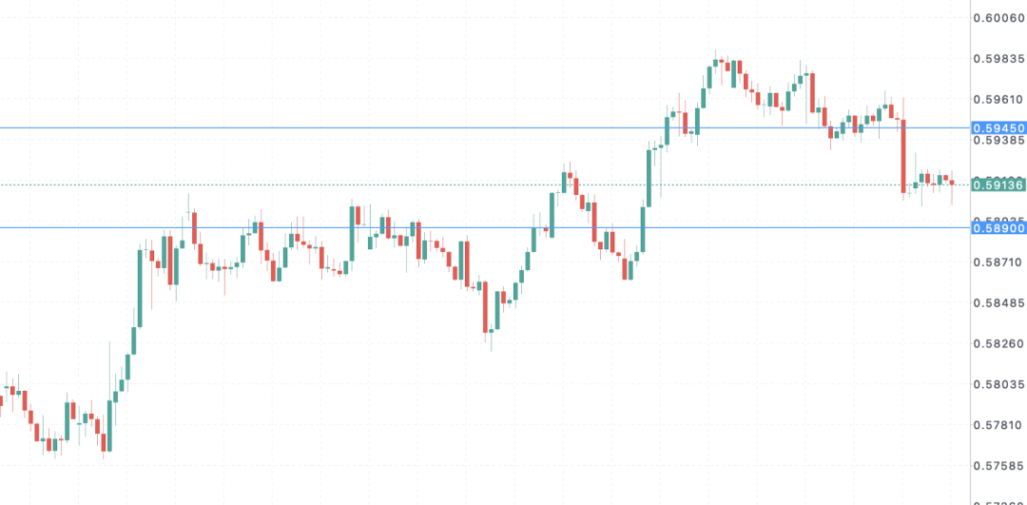This screenshot has width=1027, height=505.
Task: Click the 0.58710 price axis label
Action: point(998,262)
